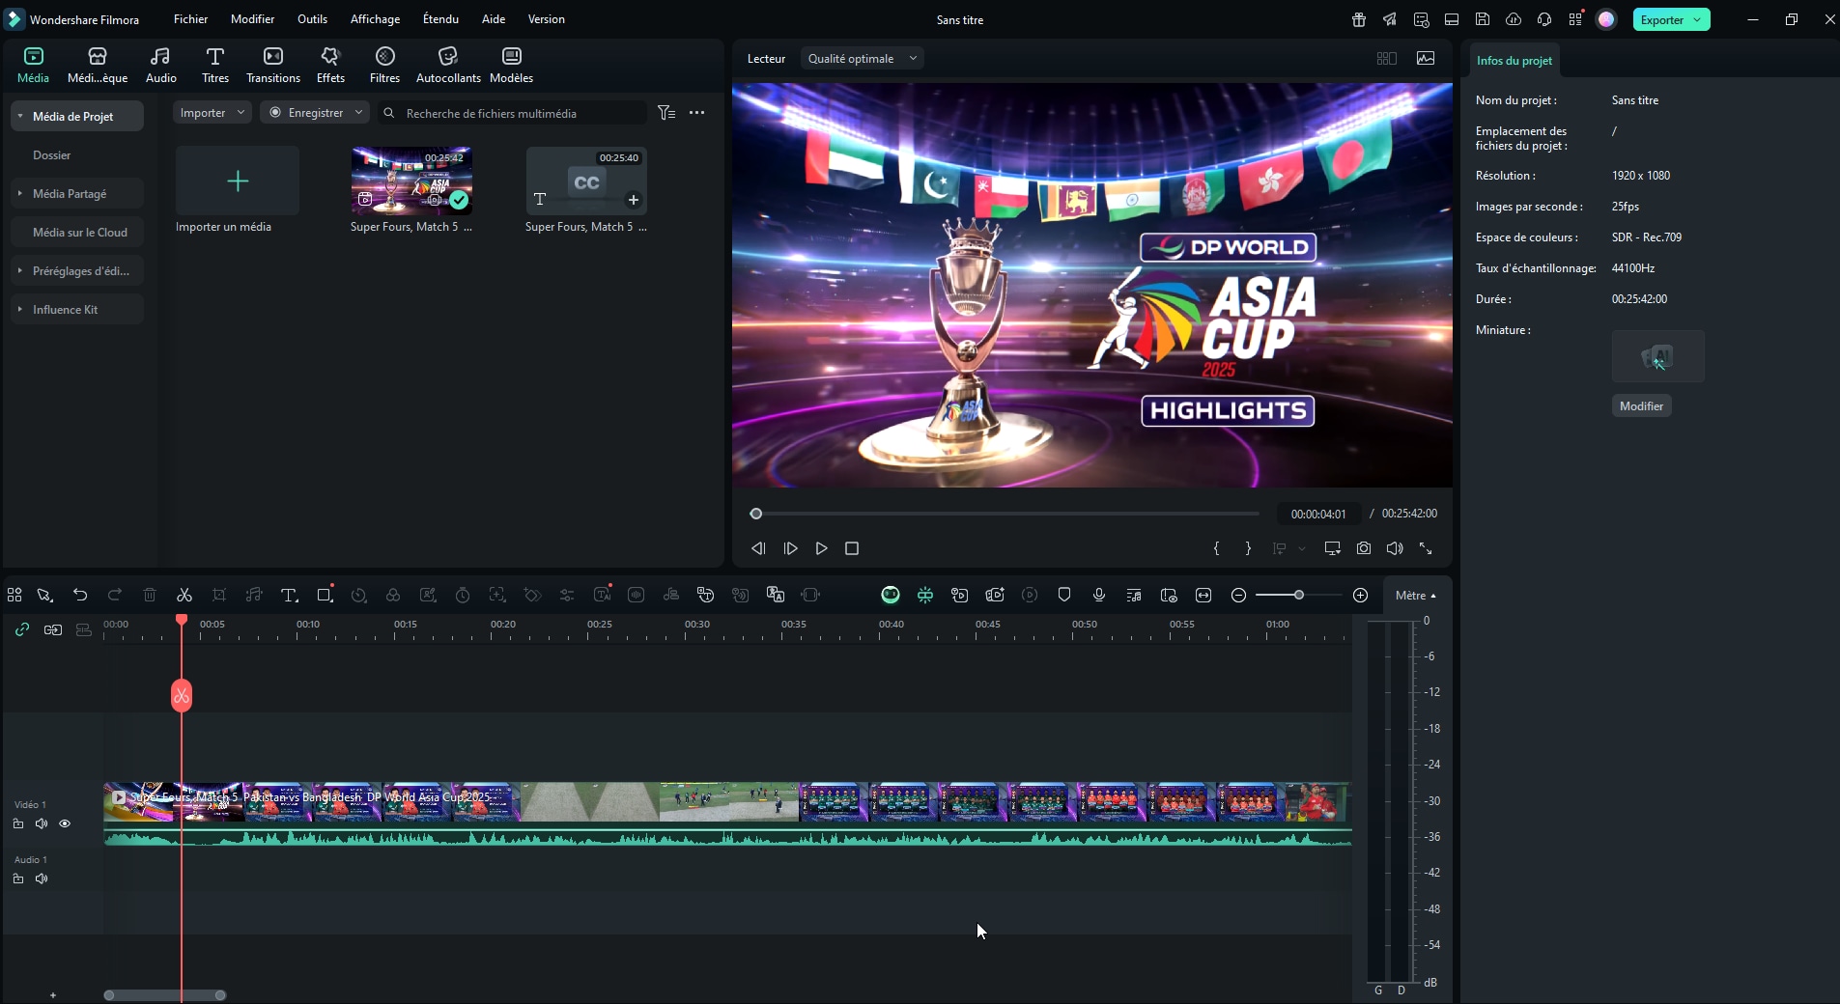1840x1004 pixels.
Task: Open the Transitions panel
Action: click(x=273, y=65)
